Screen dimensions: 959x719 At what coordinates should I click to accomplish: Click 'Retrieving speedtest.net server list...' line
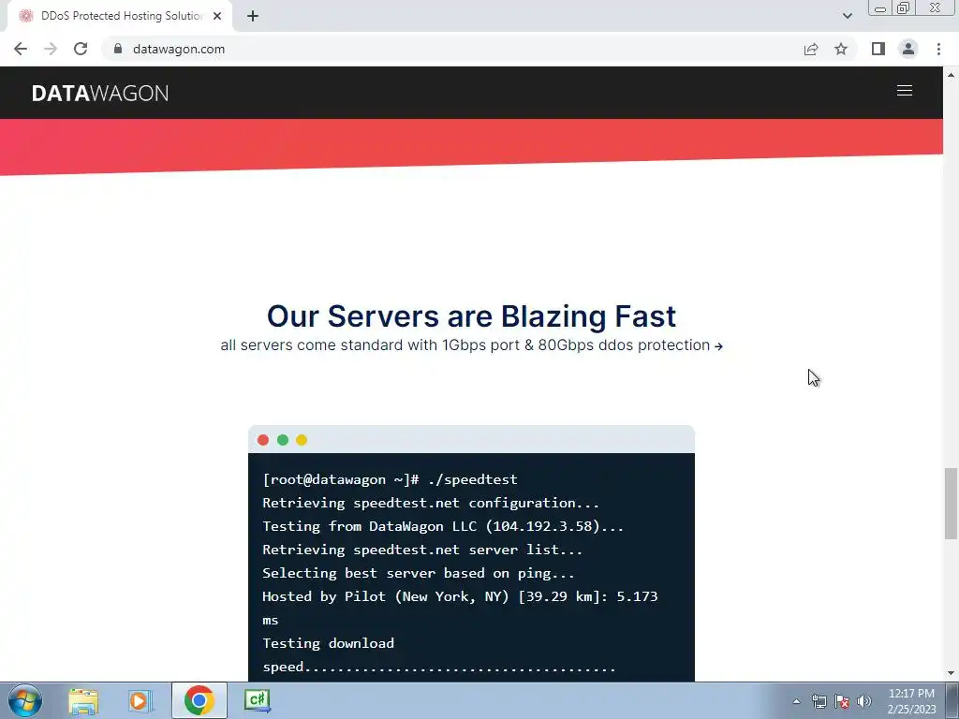pyautogui.click(x=422, y=550)
